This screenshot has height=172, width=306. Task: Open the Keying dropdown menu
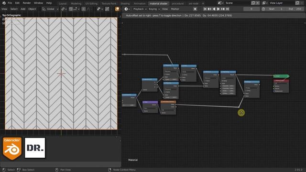tap(154, 9)
